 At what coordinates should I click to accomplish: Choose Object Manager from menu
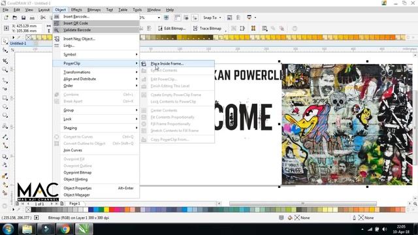click(x=96, y=195)
